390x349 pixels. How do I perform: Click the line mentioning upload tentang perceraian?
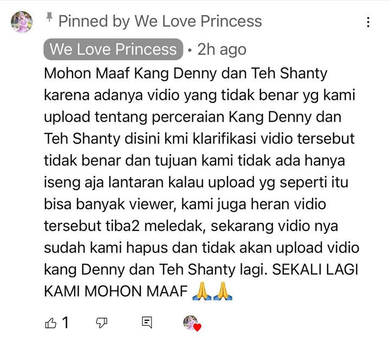[192, 117]
